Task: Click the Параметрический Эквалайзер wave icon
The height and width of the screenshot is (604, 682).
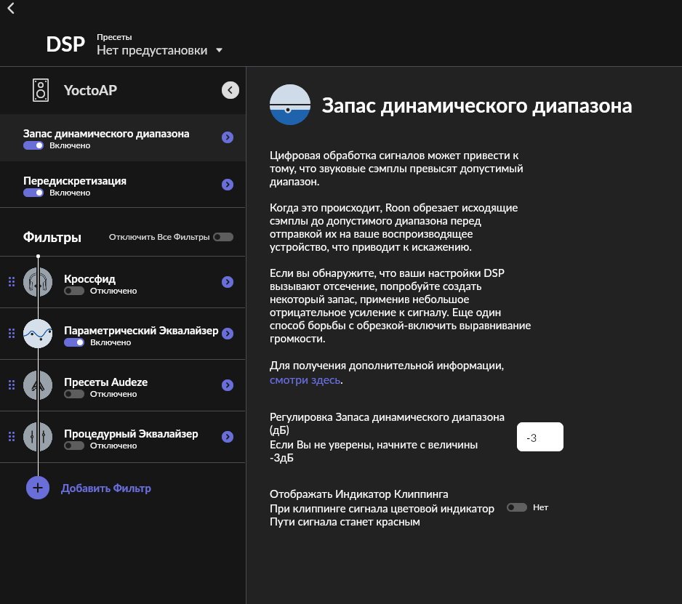Action: click(38, 334)
